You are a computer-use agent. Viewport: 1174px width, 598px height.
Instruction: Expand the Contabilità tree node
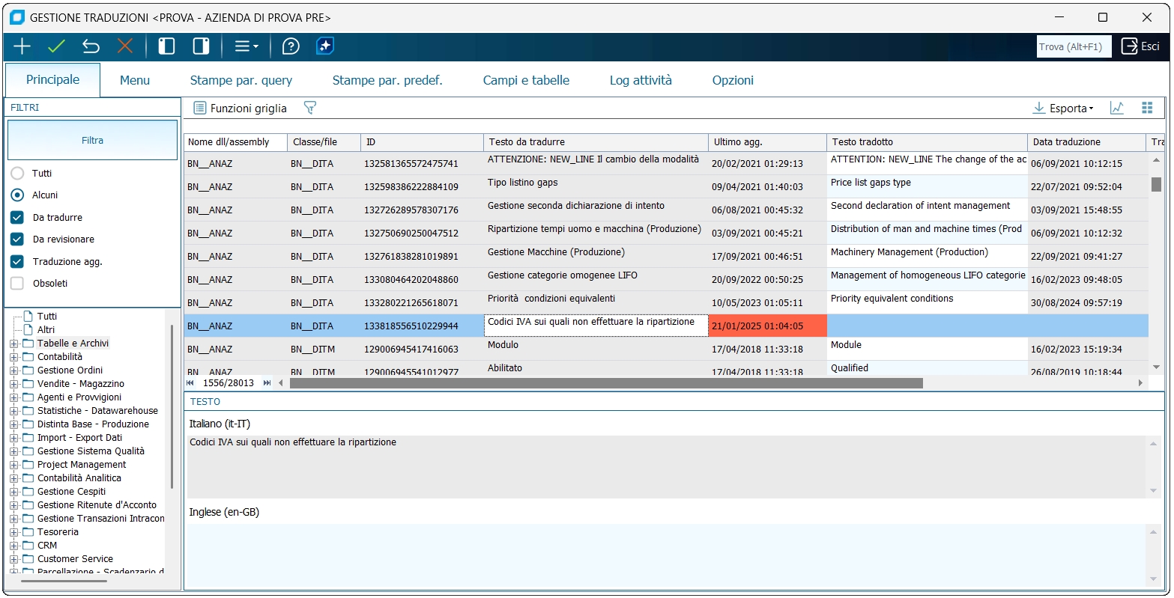(x=13, y=357)
